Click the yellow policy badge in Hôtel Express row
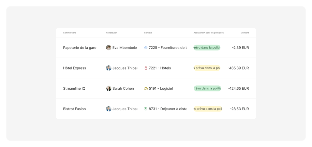Viewport: 312px width, 147px height. (x=207, y=68)
